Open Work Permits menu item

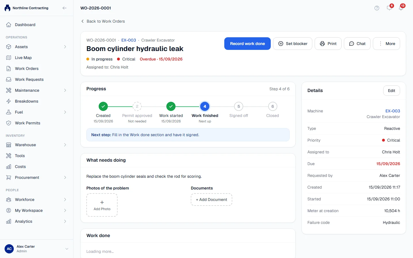point(36,123)
